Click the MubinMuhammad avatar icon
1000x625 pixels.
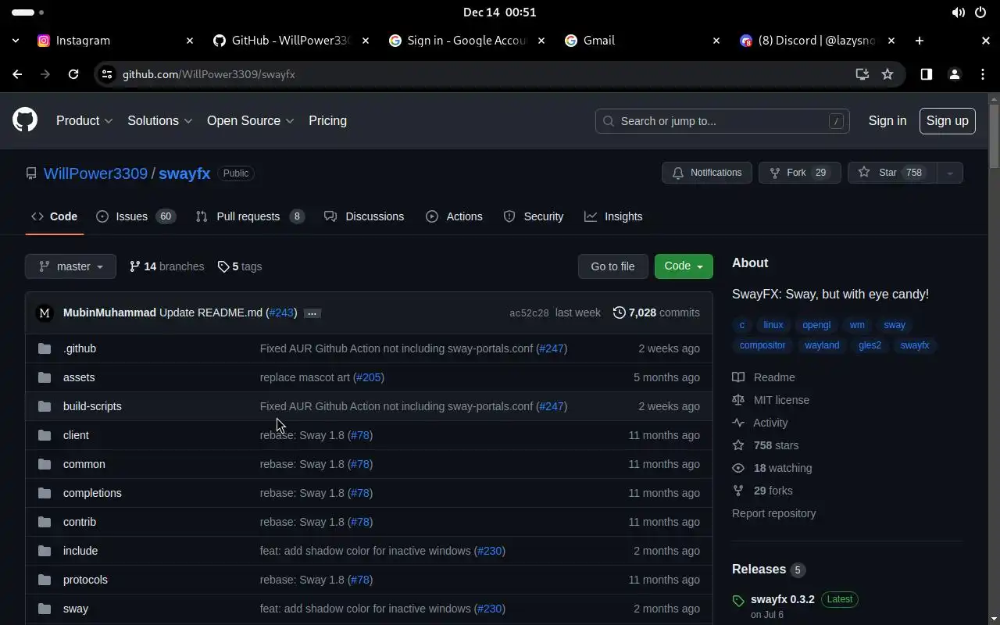[45, 312]
